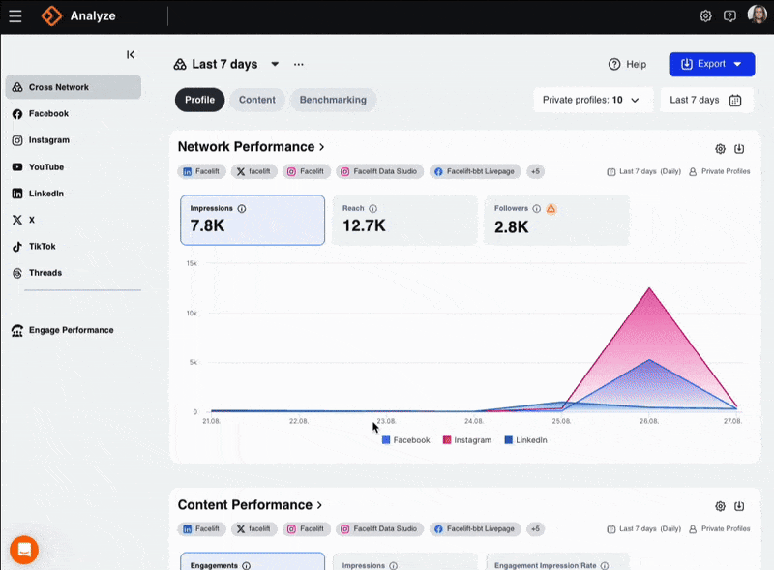Select the Impressions 7.8K metric card
This screenshot has width=774, height=570.
[253, 220]
